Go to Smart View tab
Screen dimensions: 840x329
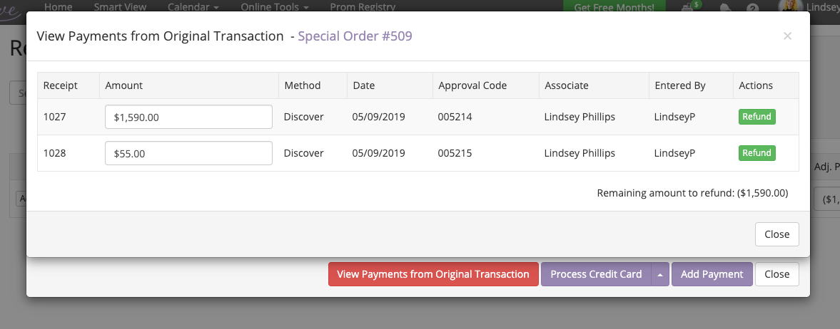click(x=119, y=7)
